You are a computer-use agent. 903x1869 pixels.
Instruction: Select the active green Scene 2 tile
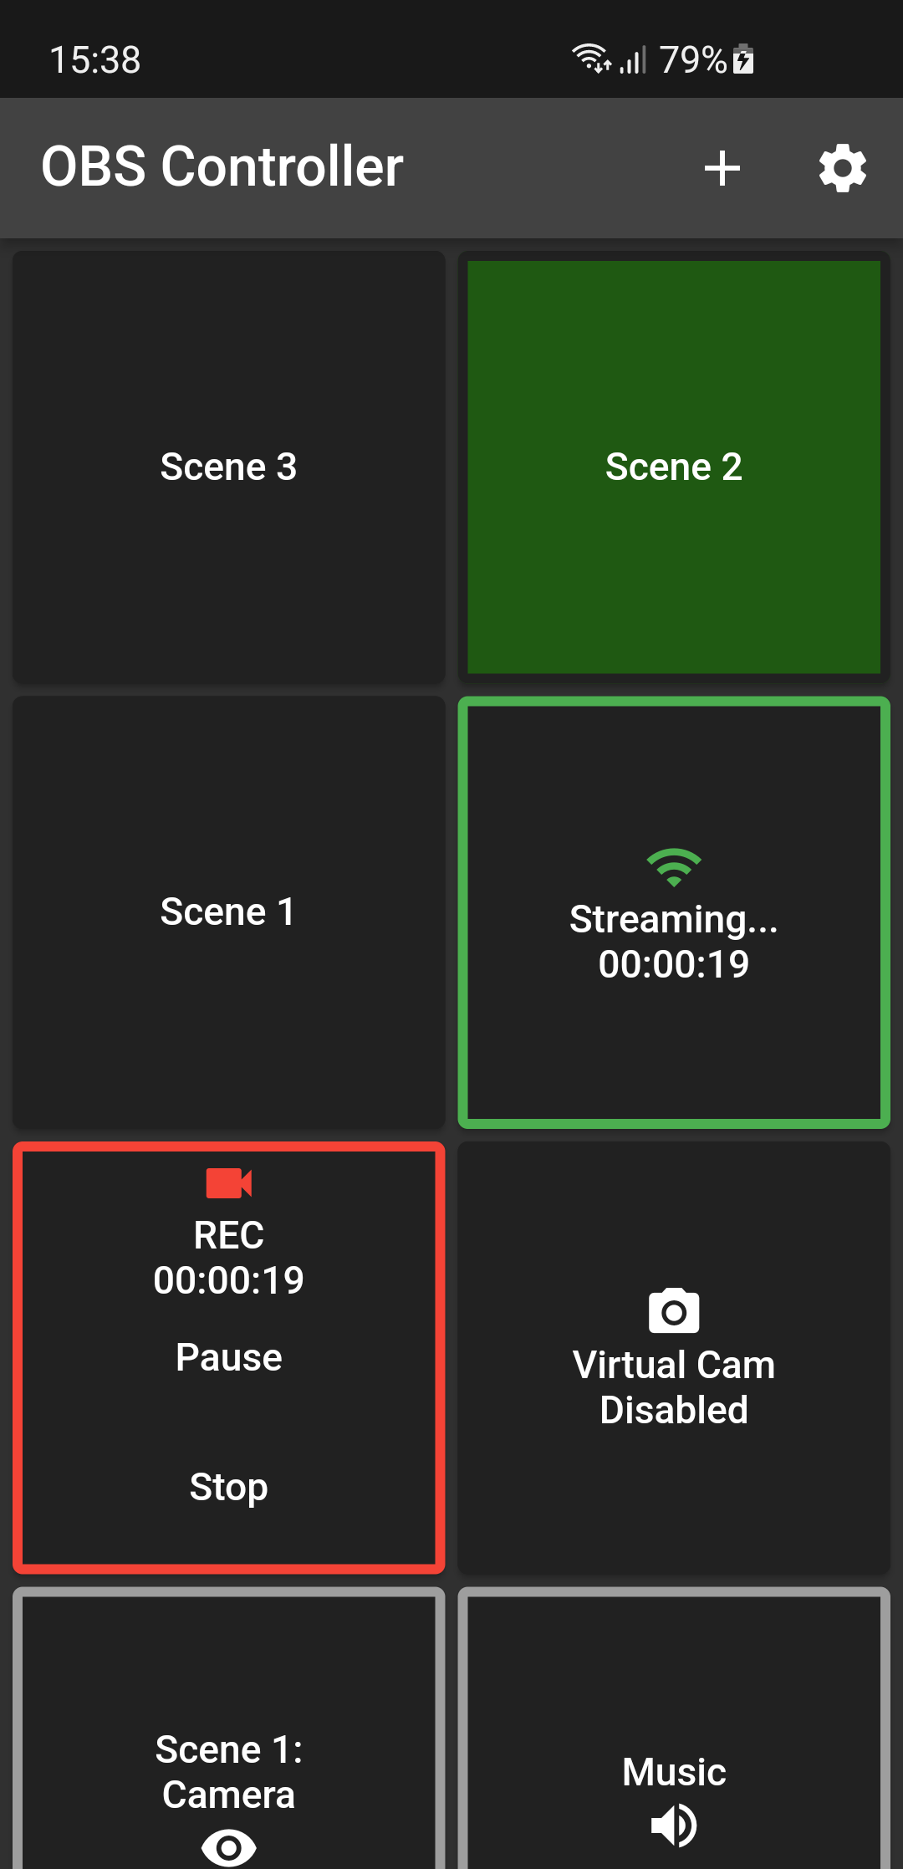673,467
